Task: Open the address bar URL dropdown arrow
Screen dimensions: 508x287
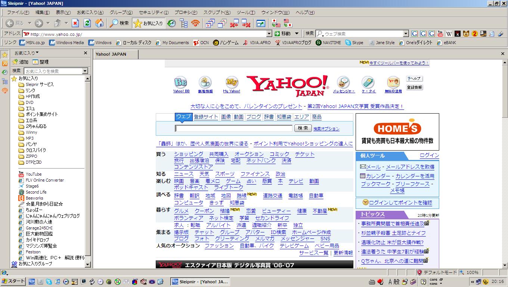Action: click(x=269, y=34)
